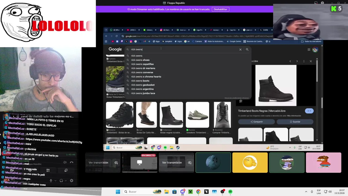Click the Compartir button
This screenshot has height=196, width=348.
[x=257, y=122]
